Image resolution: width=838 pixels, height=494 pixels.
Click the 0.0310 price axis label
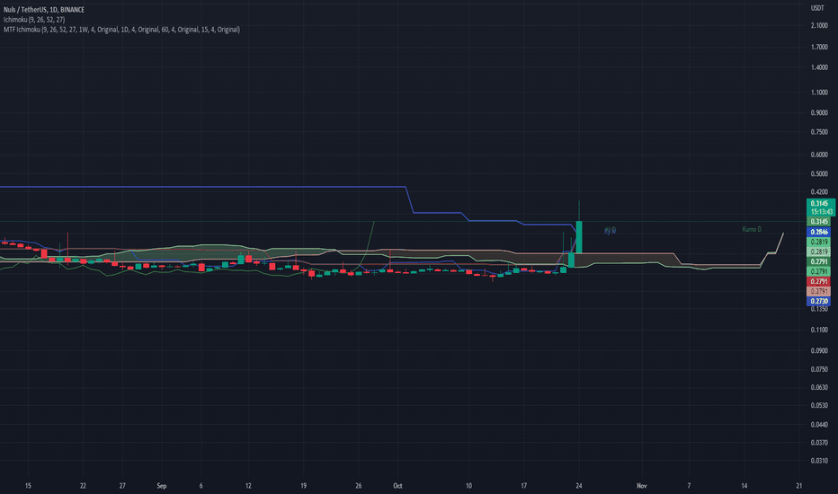pos(819,461)
